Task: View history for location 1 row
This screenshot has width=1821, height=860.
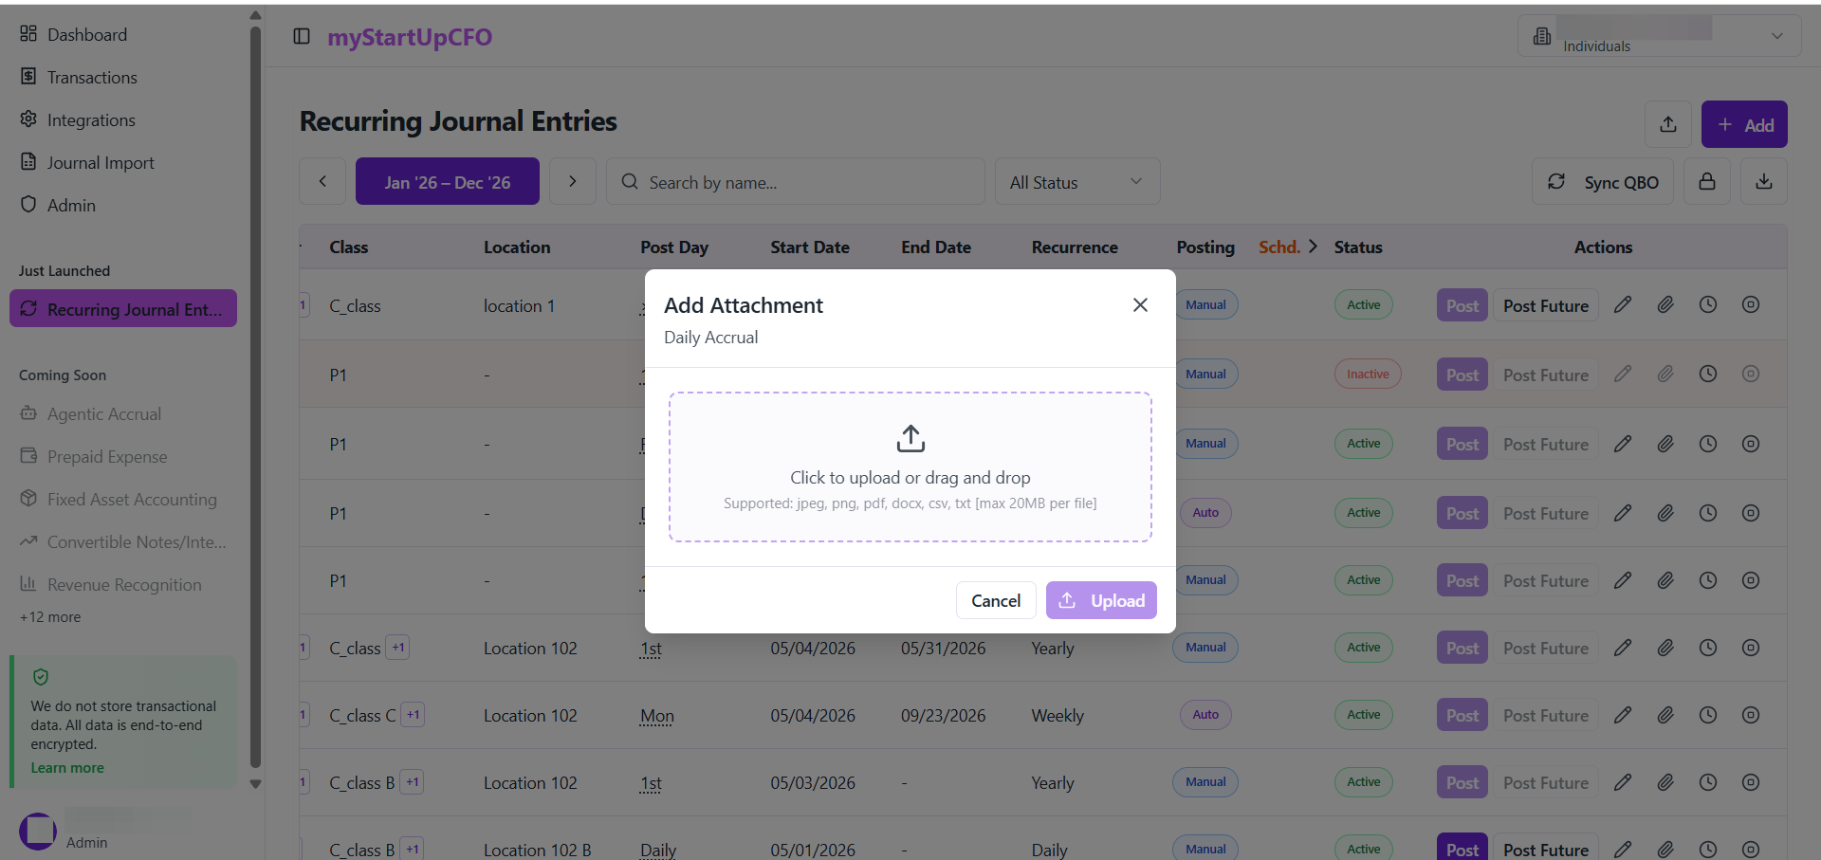Action: [x=1708, y=304]
